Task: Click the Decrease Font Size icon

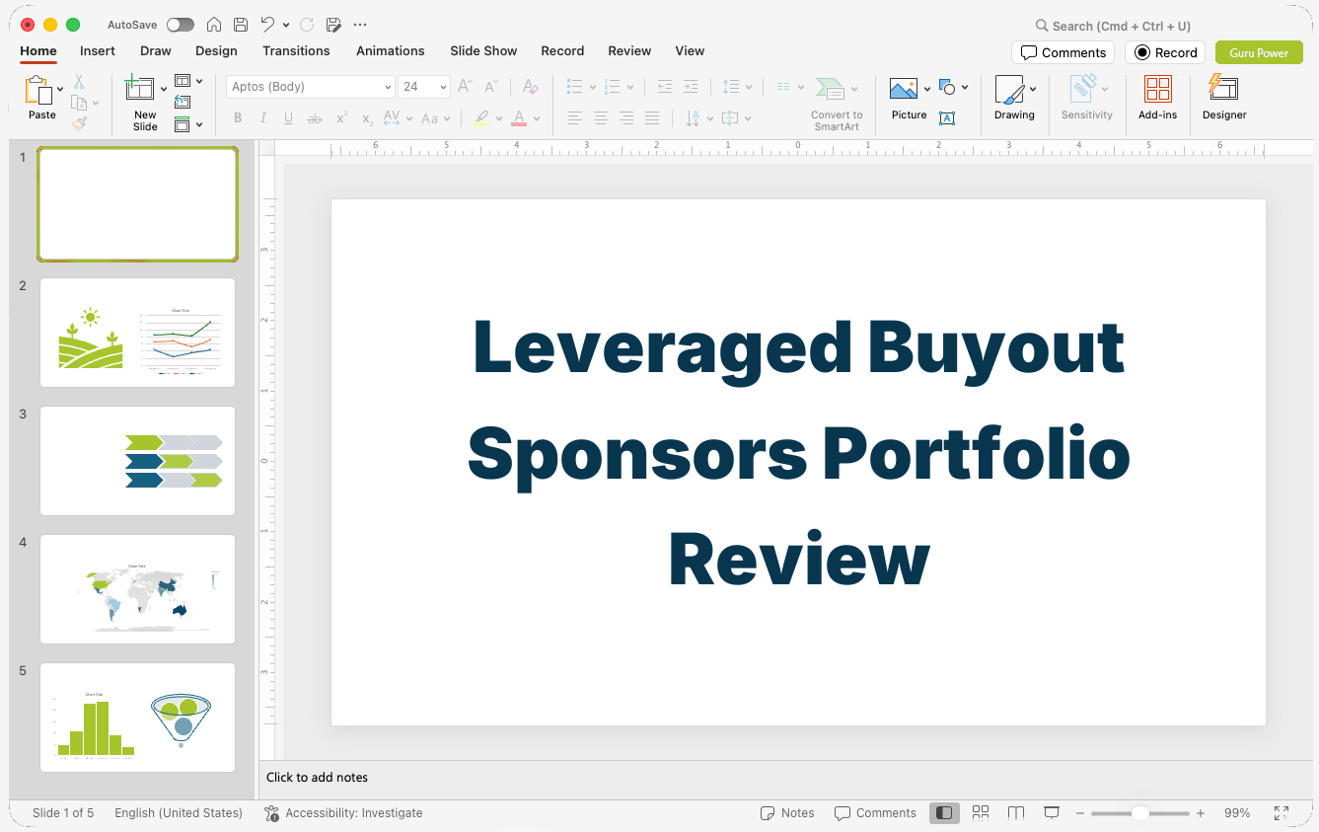Action: (x=490, y=87)
